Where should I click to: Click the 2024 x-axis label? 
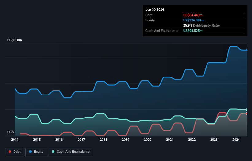[x=236, y=140]
